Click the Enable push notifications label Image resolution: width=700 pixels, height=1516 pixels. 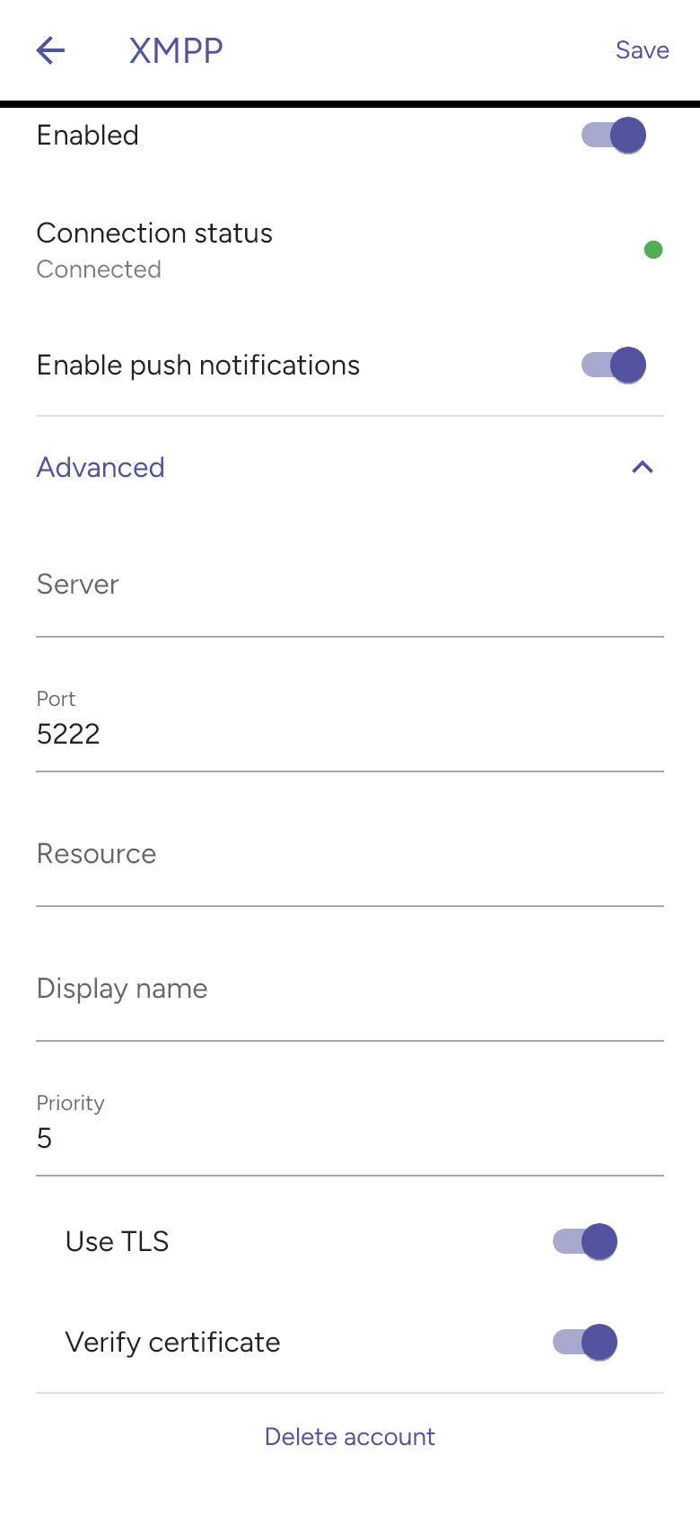(198, 366)
